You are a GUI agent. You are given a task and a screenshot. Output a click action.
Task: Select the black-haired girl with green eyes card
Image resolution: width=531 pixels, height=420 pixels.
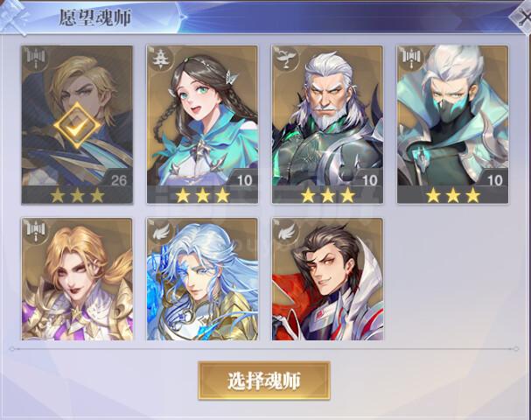click(202, 124)
